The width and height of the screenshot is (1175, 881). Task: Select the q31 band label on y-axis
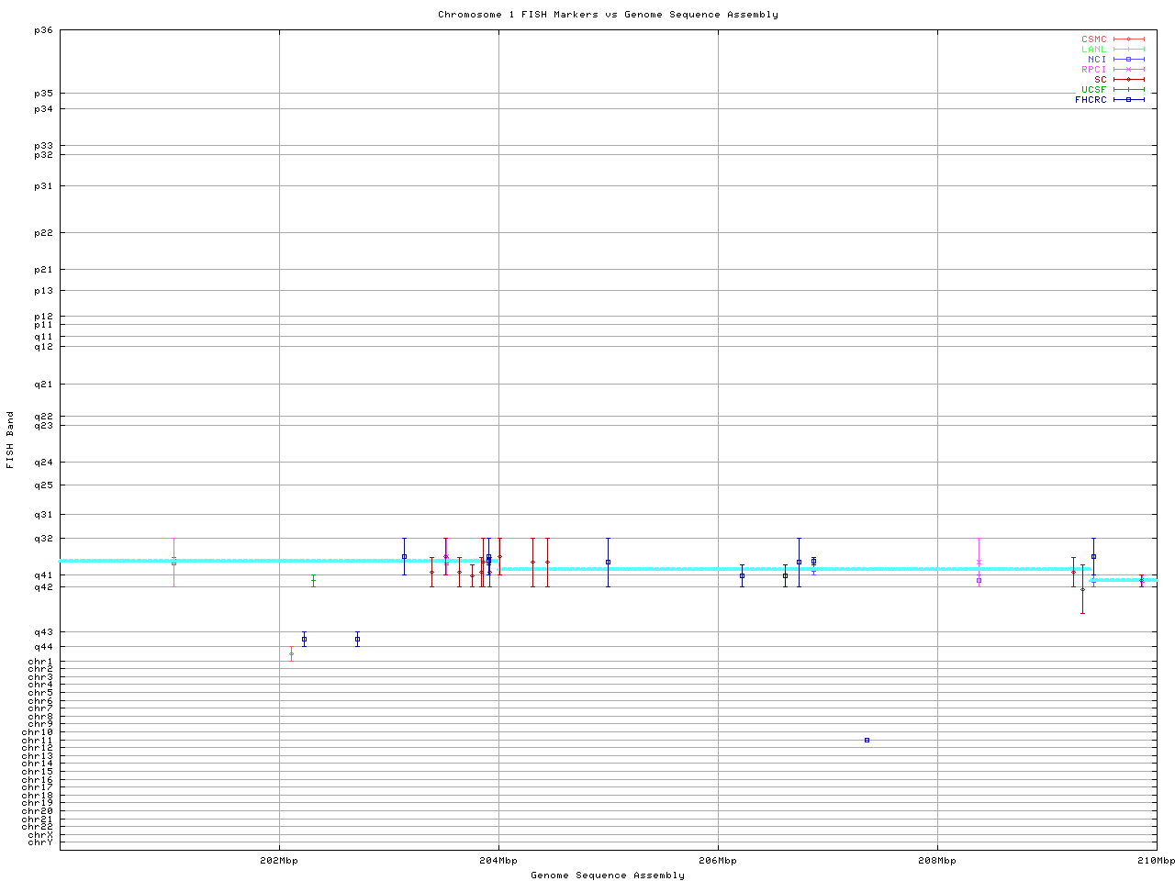click(43, 515)
